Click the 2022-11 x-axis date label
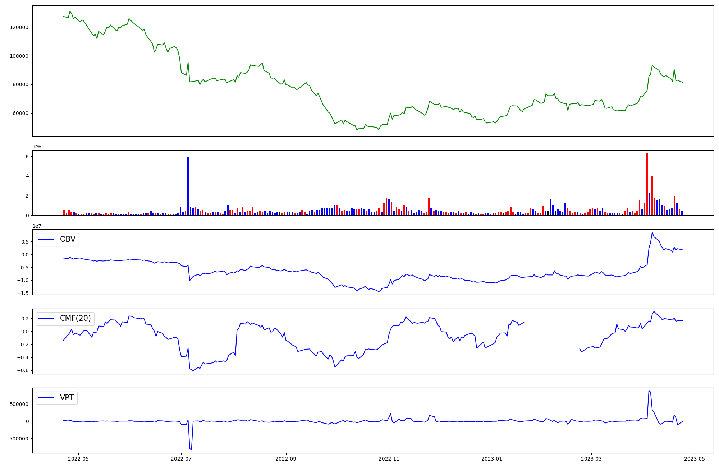The width and height of the screenshot is (719, 467). click(389, 459)
